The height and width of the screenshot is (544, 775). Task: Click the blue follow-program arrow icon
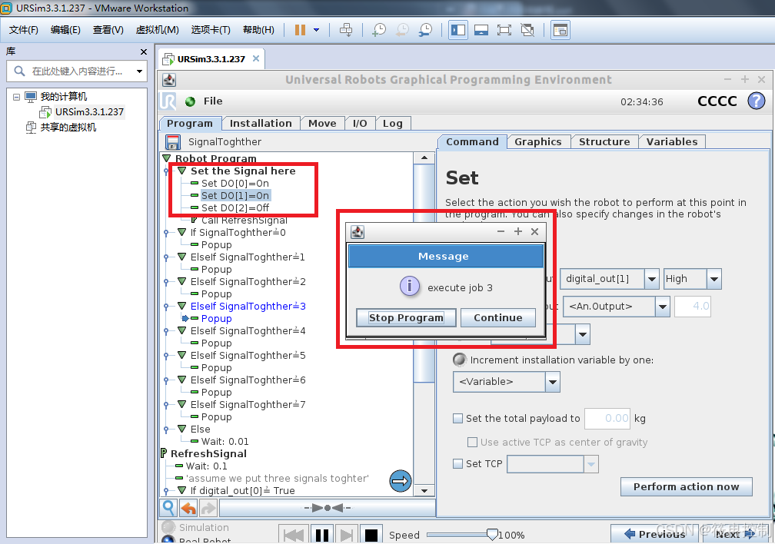401,481
